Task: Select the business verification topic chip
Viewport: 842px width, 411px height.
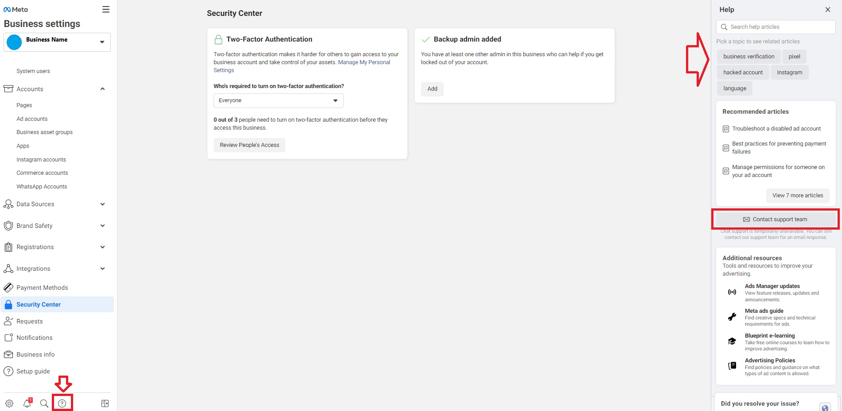Action: [x=749, y=57]
